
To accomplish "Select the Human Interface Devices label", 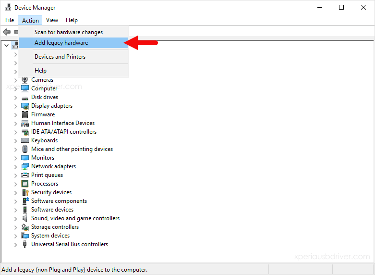I will (x=63, y=123).
